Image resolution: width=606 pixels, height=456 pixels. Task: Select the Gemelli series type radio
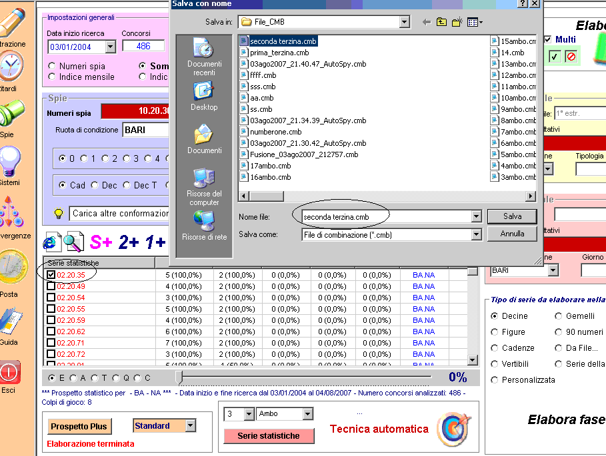pyautogui.click(x=559, y=316)
